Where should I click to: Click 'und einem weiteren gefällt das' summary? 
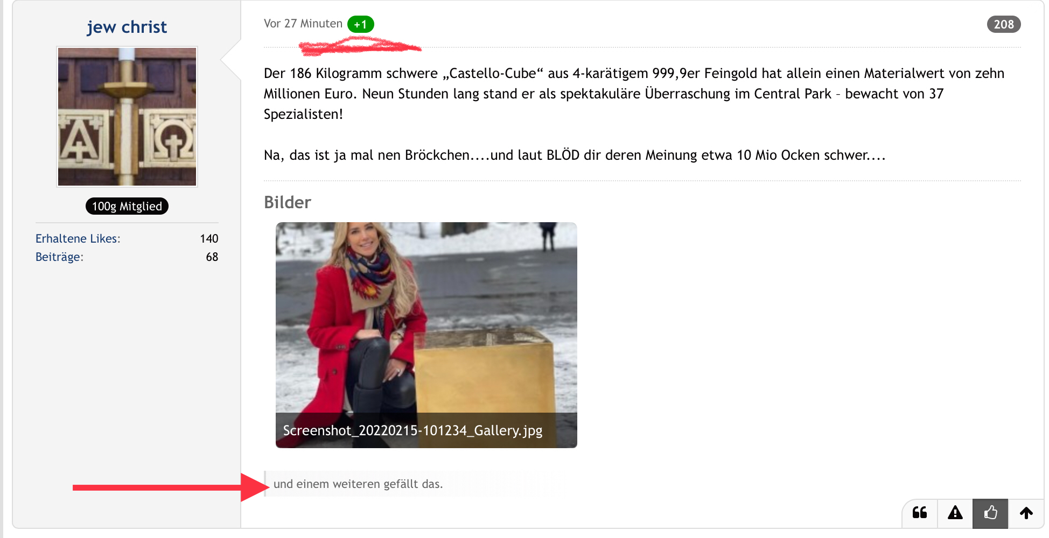point(358,484)
